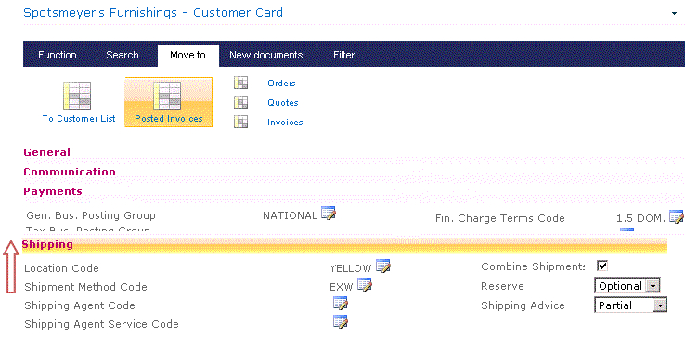
Task: Follow the Orders link
Action: pyautogui.click(x=281, y=83)
